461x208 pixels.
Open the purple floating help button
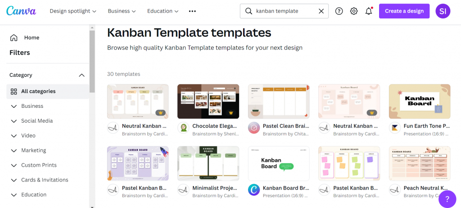tap(447, 199)
